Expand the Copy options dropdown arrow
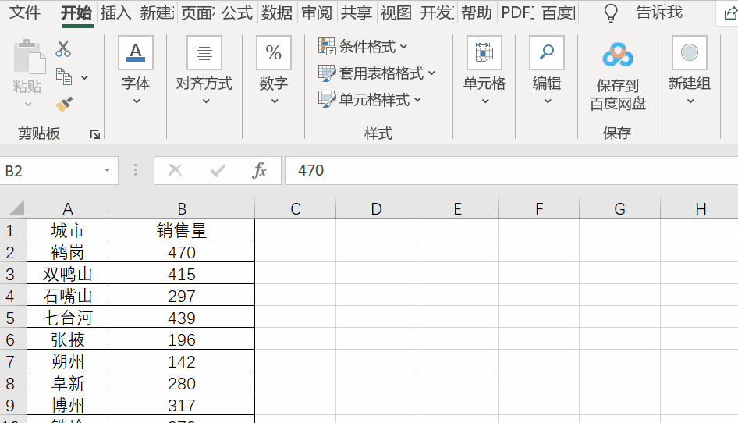Image resolution: width=738 pixels, height=423 pixels. point(85,78)
